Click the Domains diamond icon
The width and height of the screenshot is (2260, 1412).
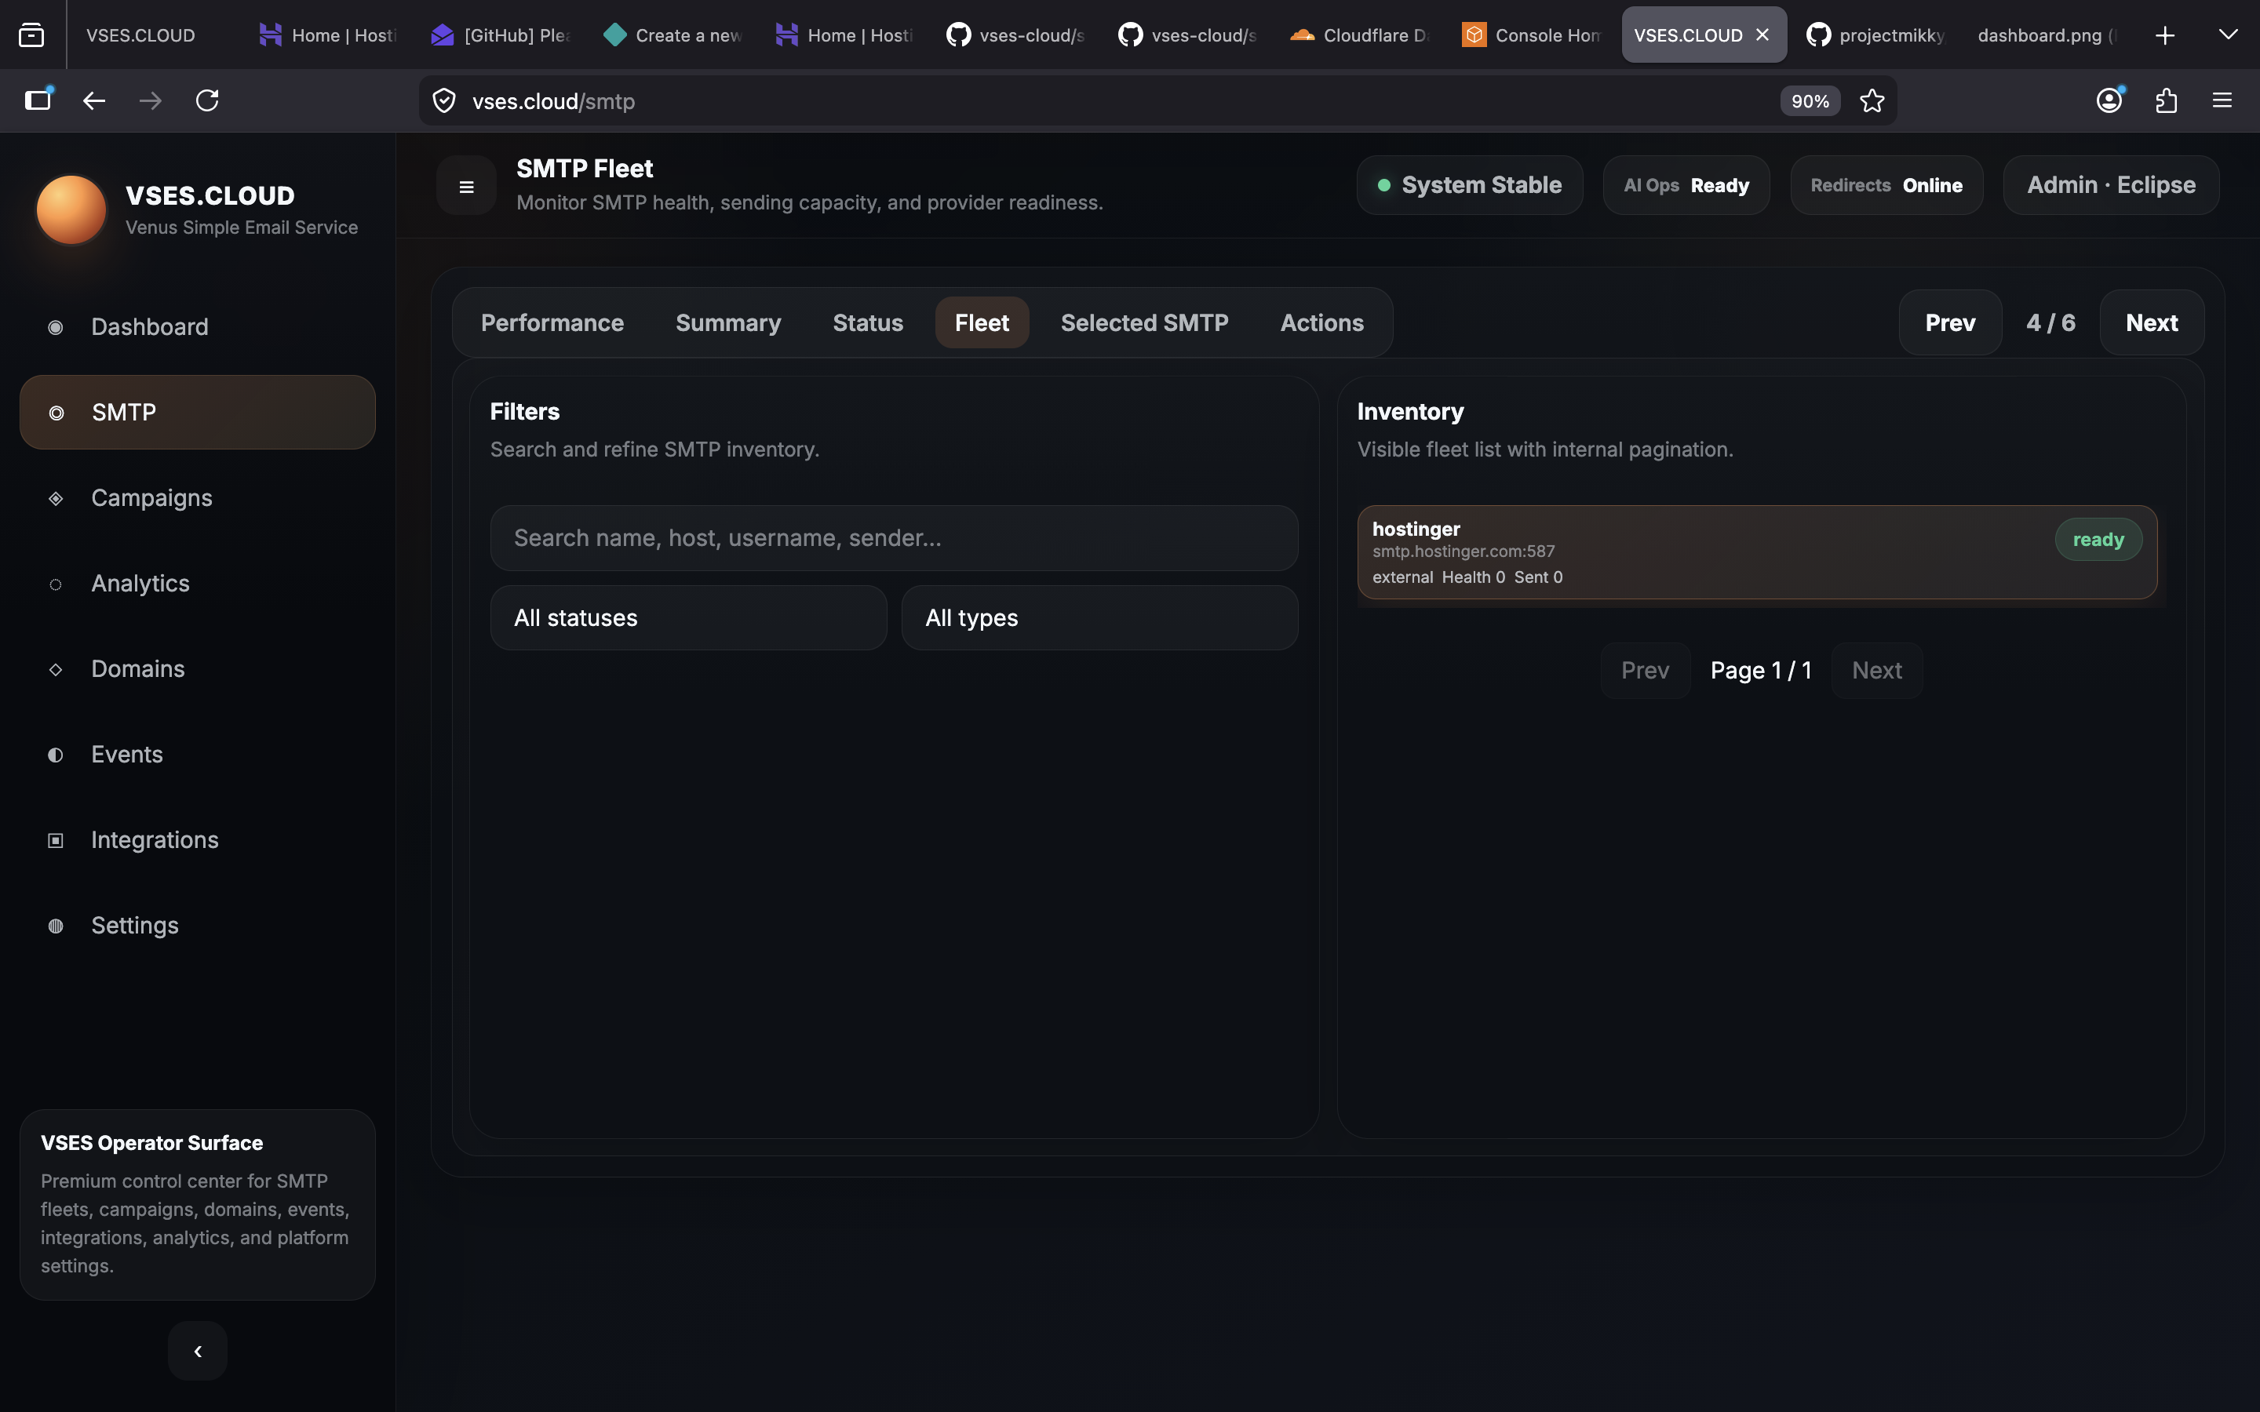[56, 670]
